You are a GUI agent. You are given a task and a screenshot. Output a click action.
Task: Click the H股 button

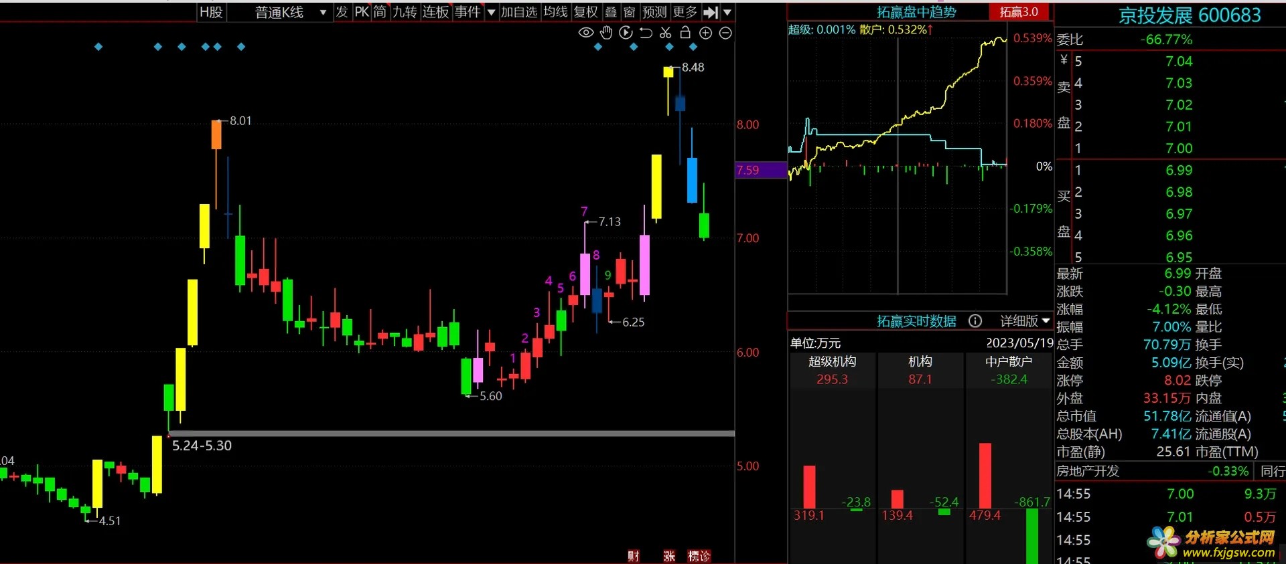pyautogui.click(x=211, y=12)
